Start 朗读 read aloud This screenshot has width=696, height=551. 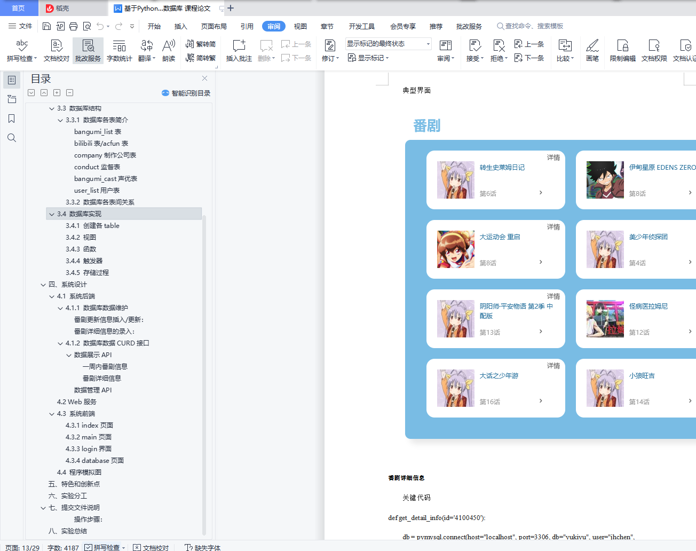click(x=169, y=51)
